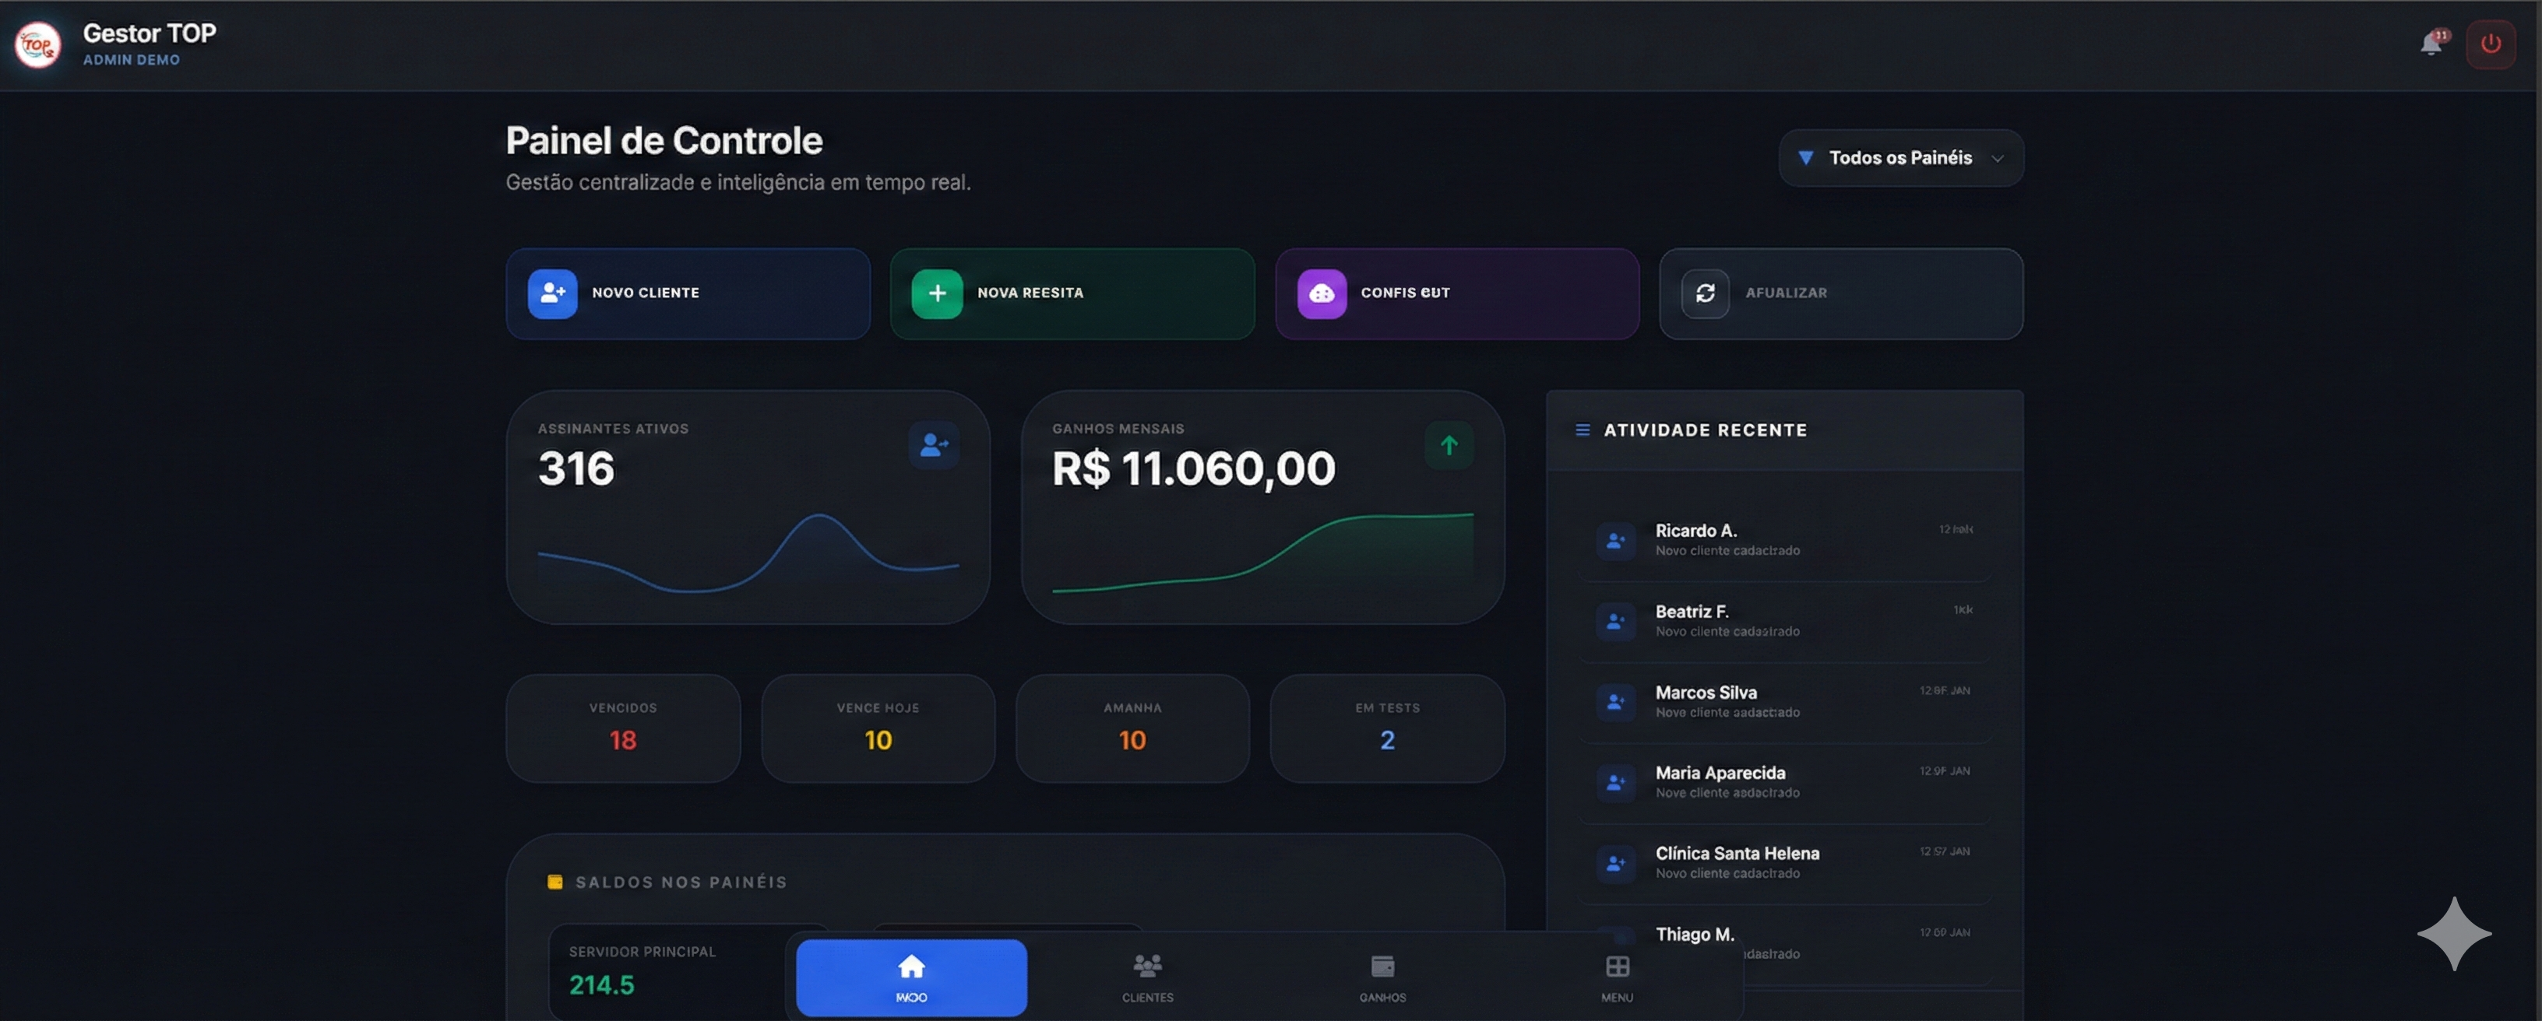This screenshot has height=1021, width=2542.
Task: Open the Todos os Painéis dropdown
Action: pos(1899,158)
